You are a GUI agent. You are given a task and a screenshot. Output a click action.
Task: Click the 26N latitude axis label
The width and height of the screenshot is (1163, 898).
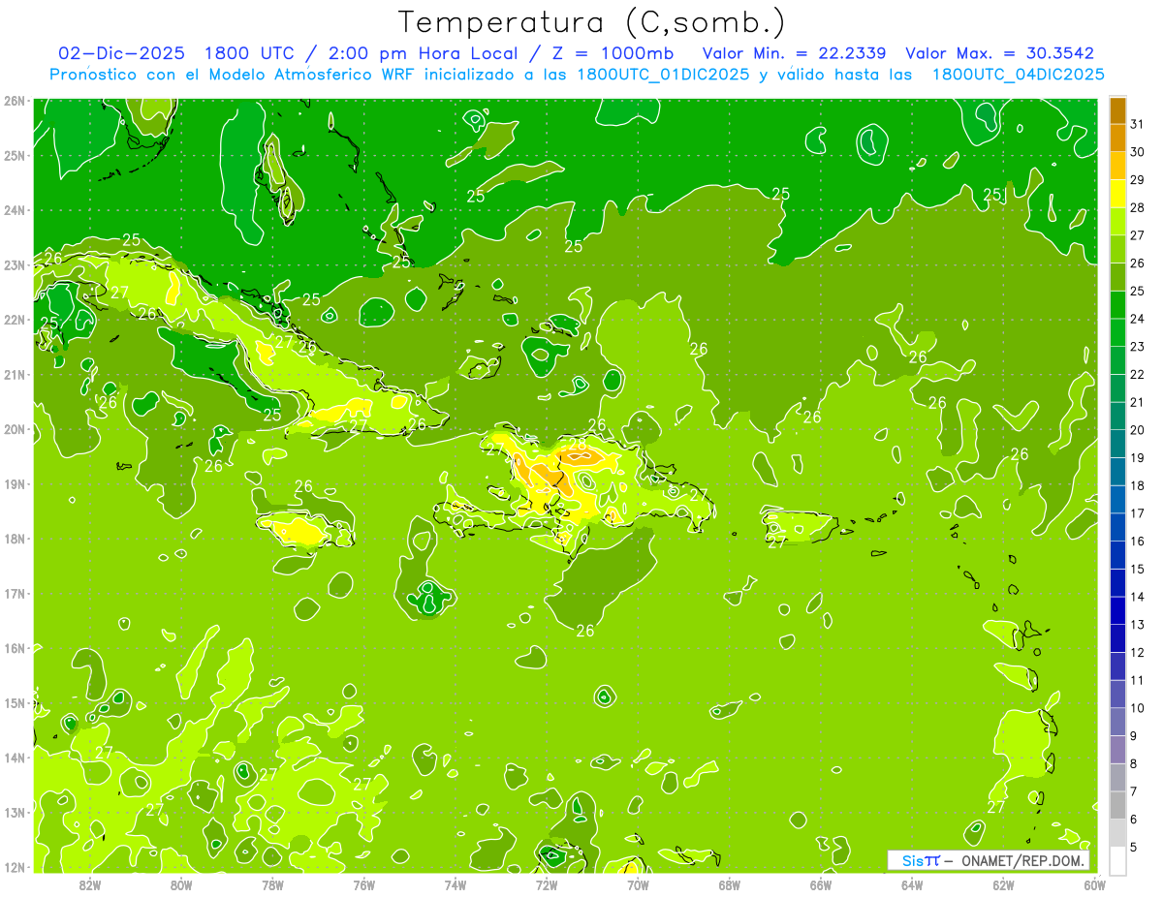(x=15, y=101)
